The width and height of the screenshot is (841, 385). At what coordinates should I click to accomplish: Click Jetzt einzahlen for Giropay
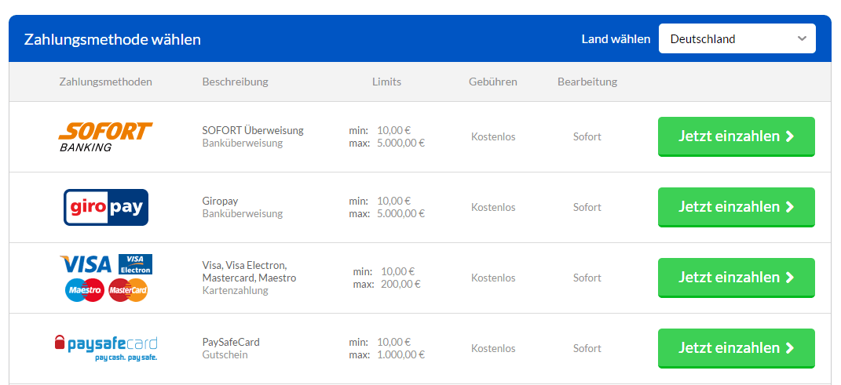pyautogui.click(x=737, y=207)
